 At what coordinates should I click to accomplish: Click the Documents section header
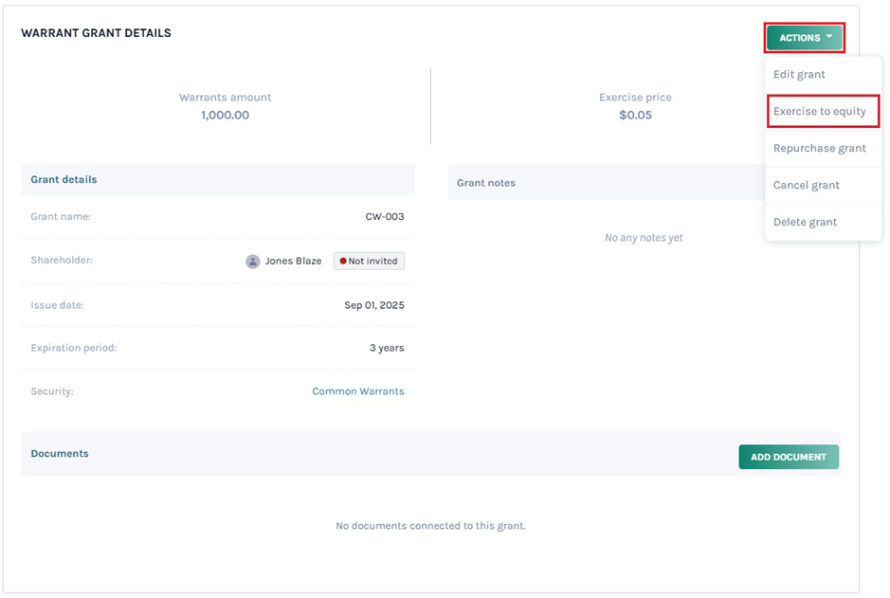[60, 454]
